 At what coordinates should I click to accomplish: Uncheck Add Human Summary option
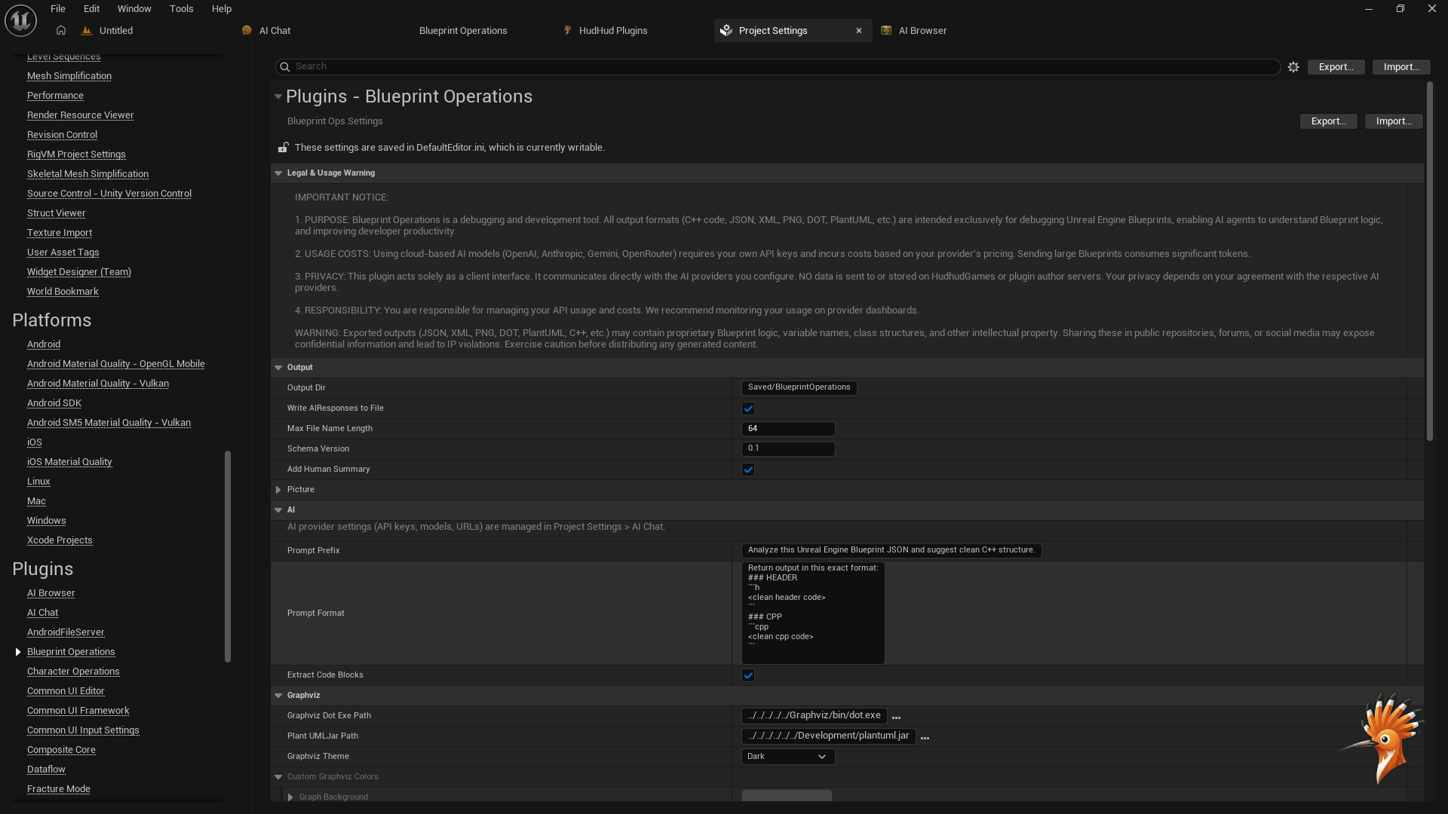point(748,470)
